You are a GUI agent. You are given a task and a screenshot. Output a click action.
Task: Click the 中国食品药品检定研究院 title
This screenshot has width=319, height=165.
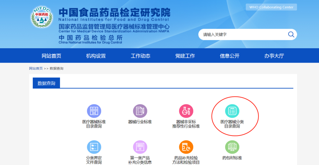point(115,13)
